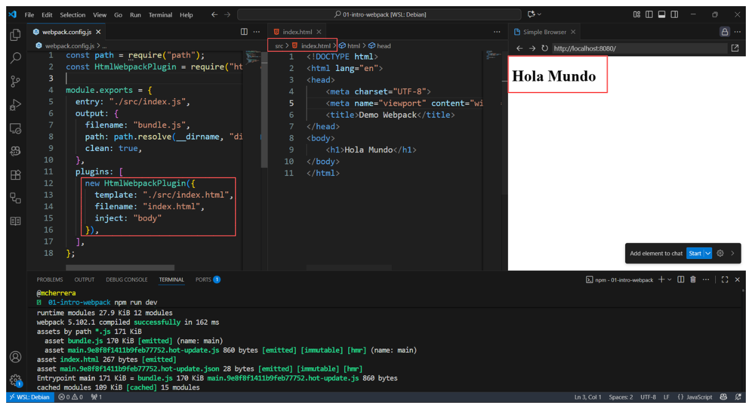
Task: Kill the terminal with trash icon
Action: pos(693,279)
